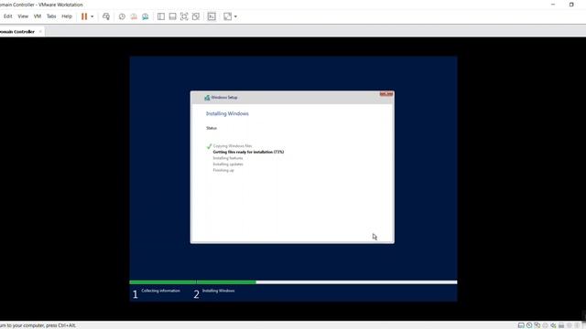Click step 2 'Installing Windows' label
Screen dimensions: 586x329
pos(218,291)
